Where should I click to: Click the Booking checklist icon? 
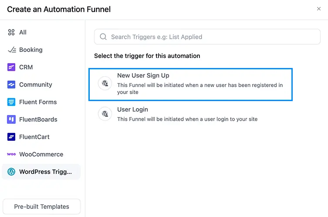[x=12, y=50]
